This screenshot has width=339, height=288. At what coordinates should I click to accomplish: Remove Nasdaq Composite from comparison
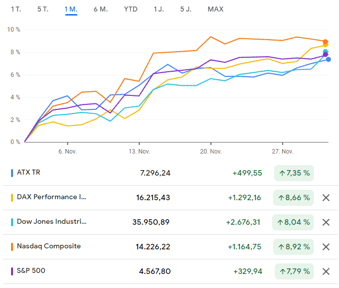point(326,247)
